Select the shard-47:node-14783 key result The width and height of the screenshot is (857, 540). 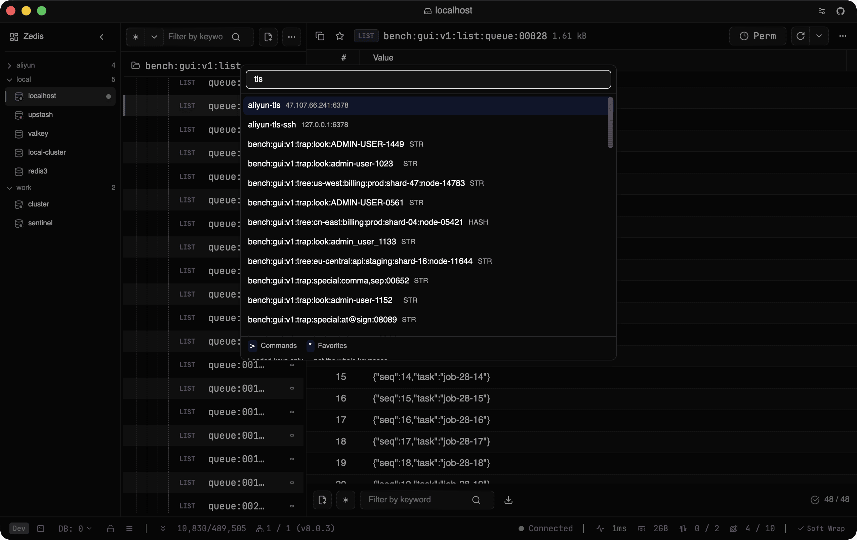pyautogui.click(x=425, y=183)
